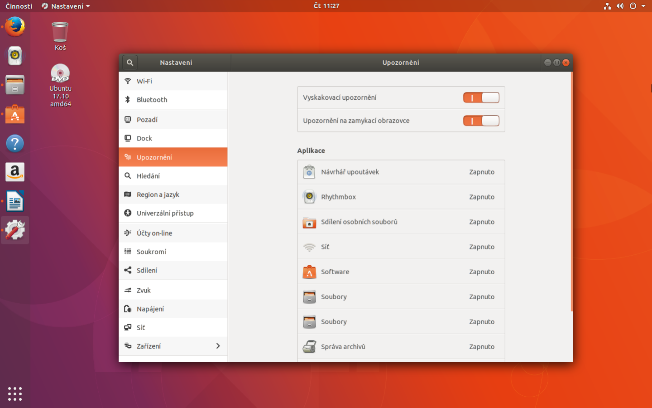
Task: Open Firefox from the dock
Action: pyautogui.click(x=14, y=27)
